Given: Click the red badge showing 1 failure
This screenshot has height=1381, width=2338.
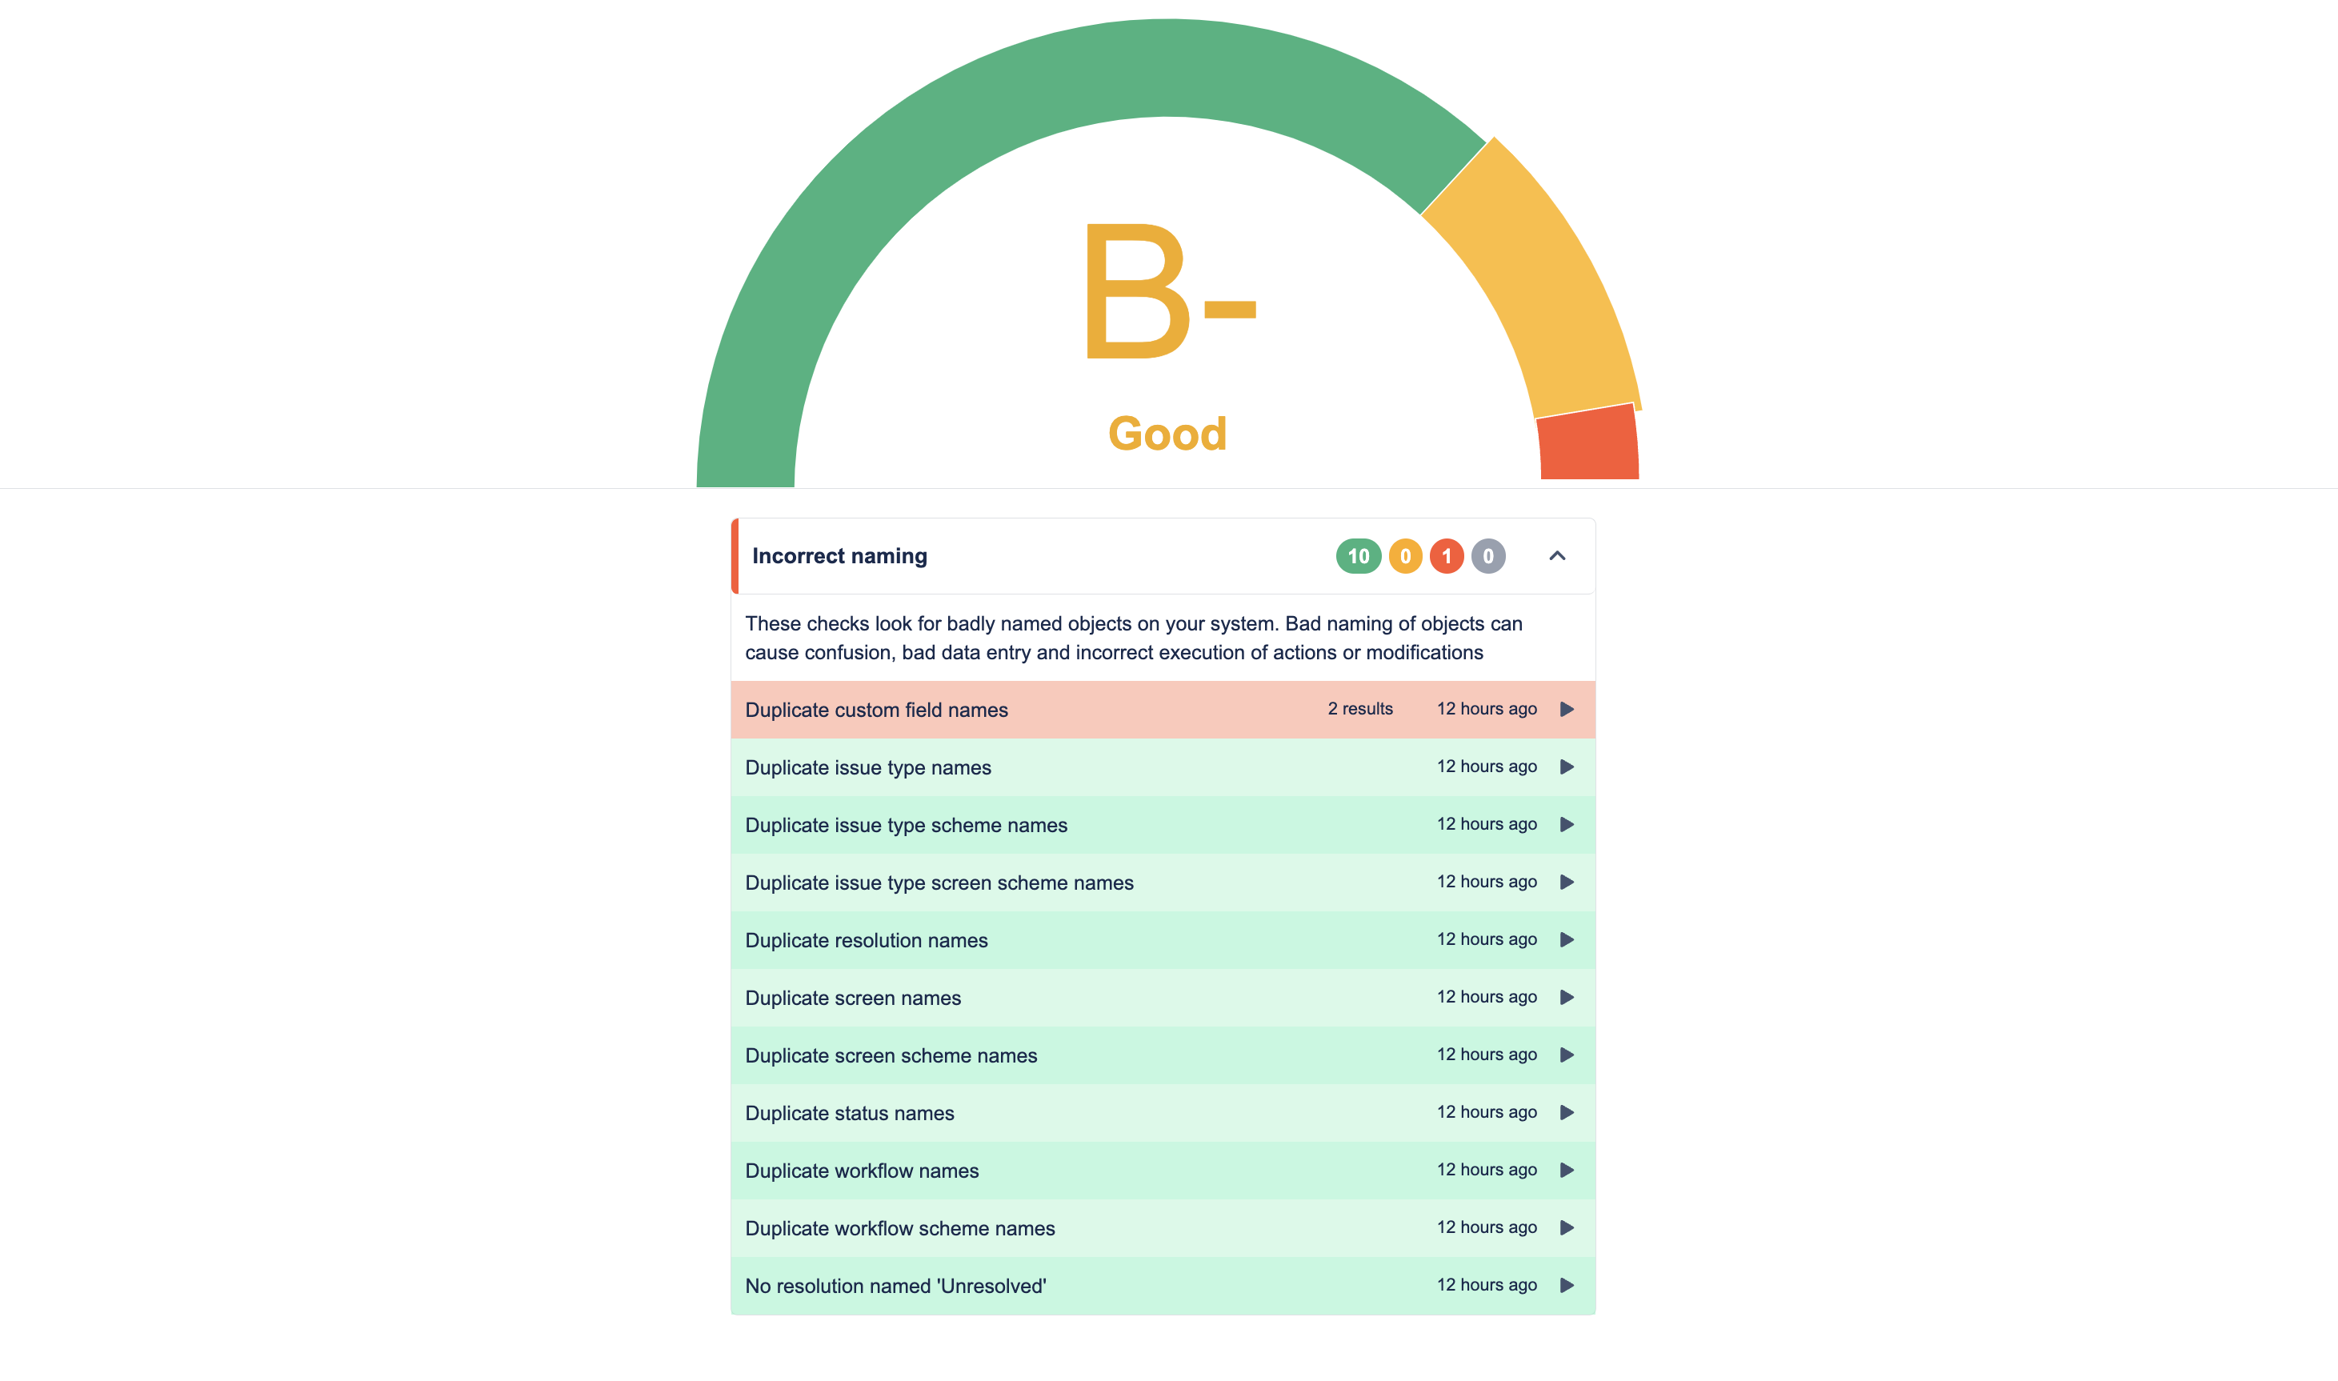Looking at the screenshot, I should tap(1447, 557).
